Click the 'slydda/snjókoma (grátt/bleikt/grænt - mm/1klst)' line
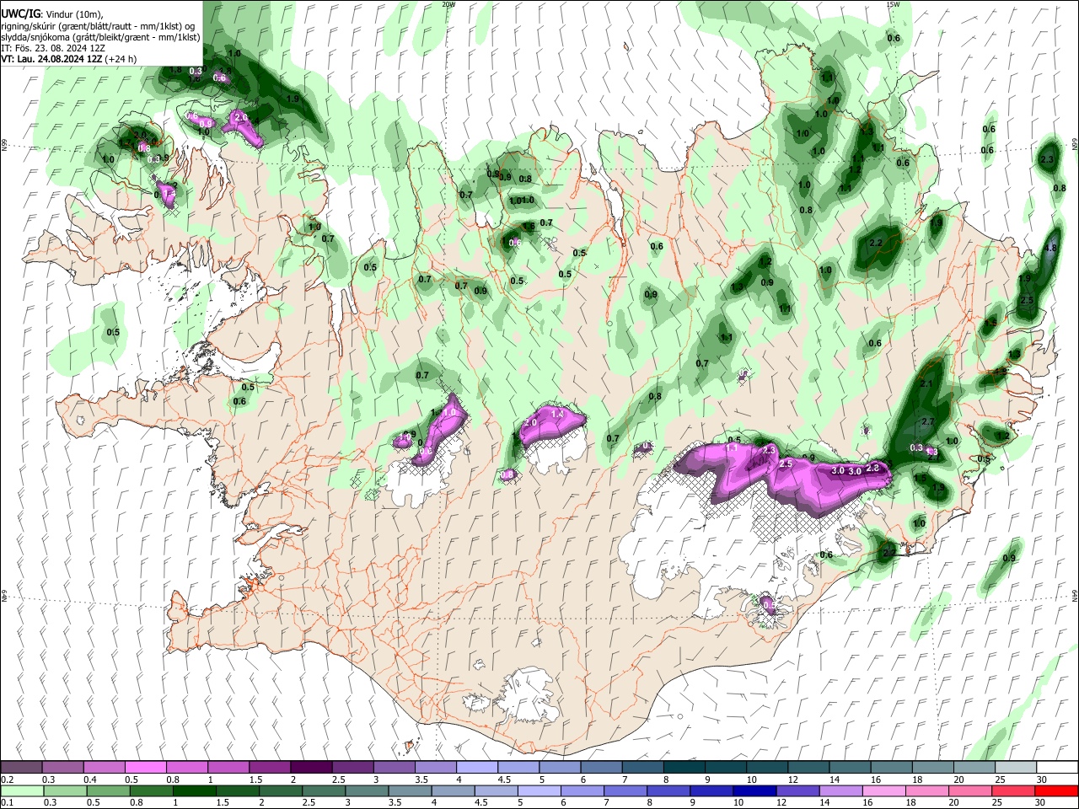 click(100, 37)
